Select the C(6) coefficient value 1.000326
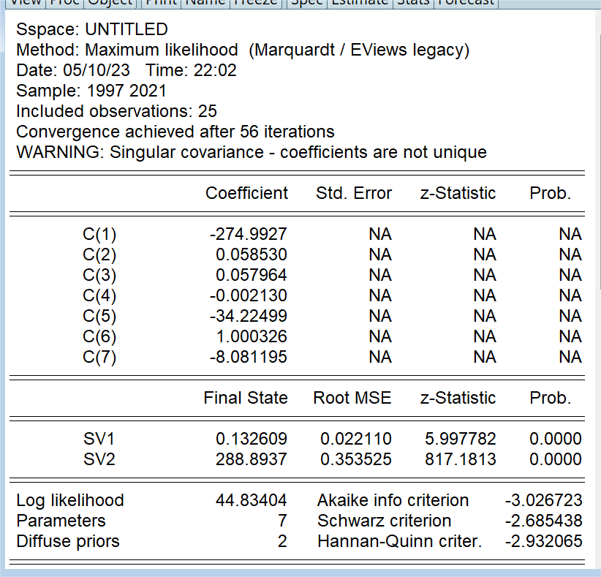Screen dimensions: 601x577 (x=252, y=336)
